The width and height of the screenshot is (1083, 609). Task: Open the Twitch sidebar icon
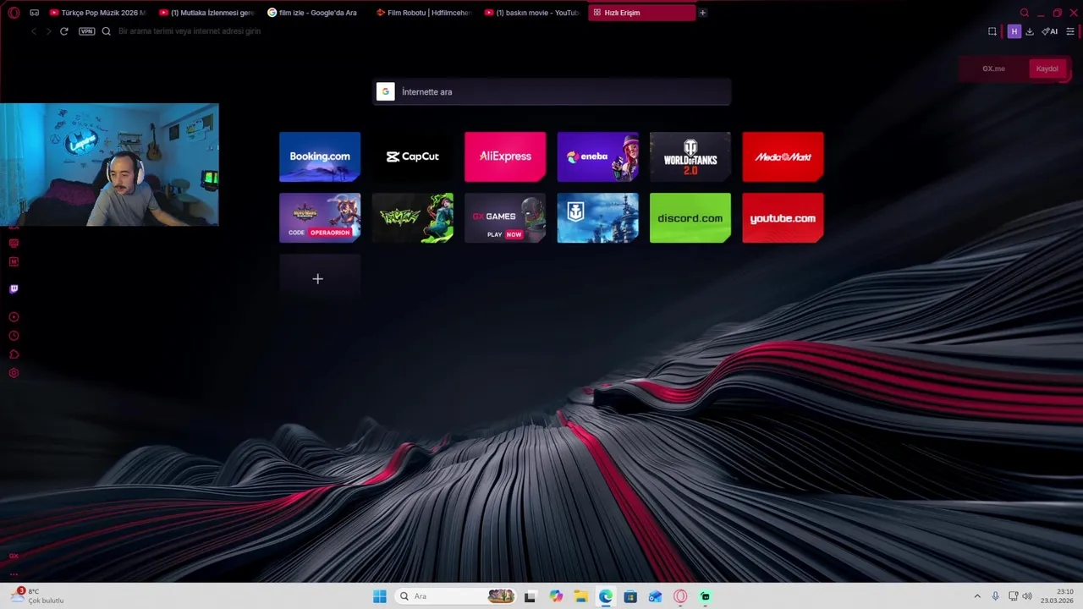14,288
